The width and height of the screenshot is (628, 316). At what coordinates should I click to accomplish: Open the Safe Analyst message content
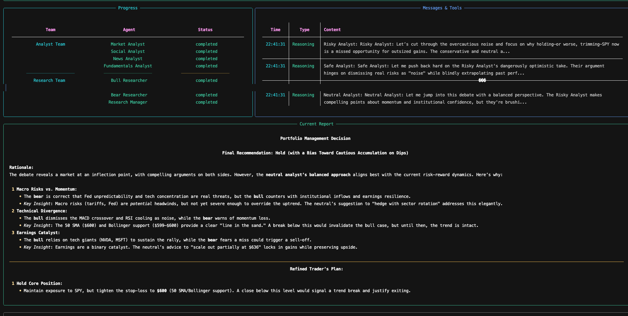coord(464,69)
